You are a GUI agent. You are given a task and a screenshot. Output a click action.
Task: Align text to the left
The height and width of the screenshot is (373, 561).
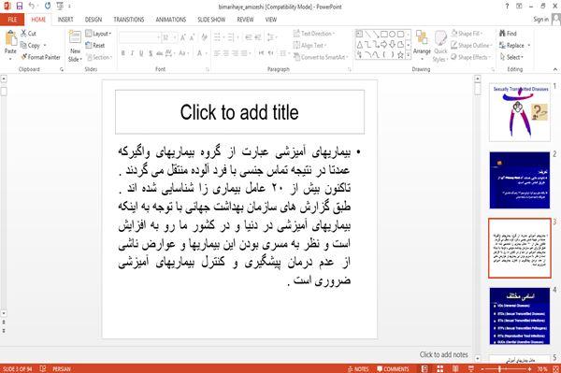[217, 53]
